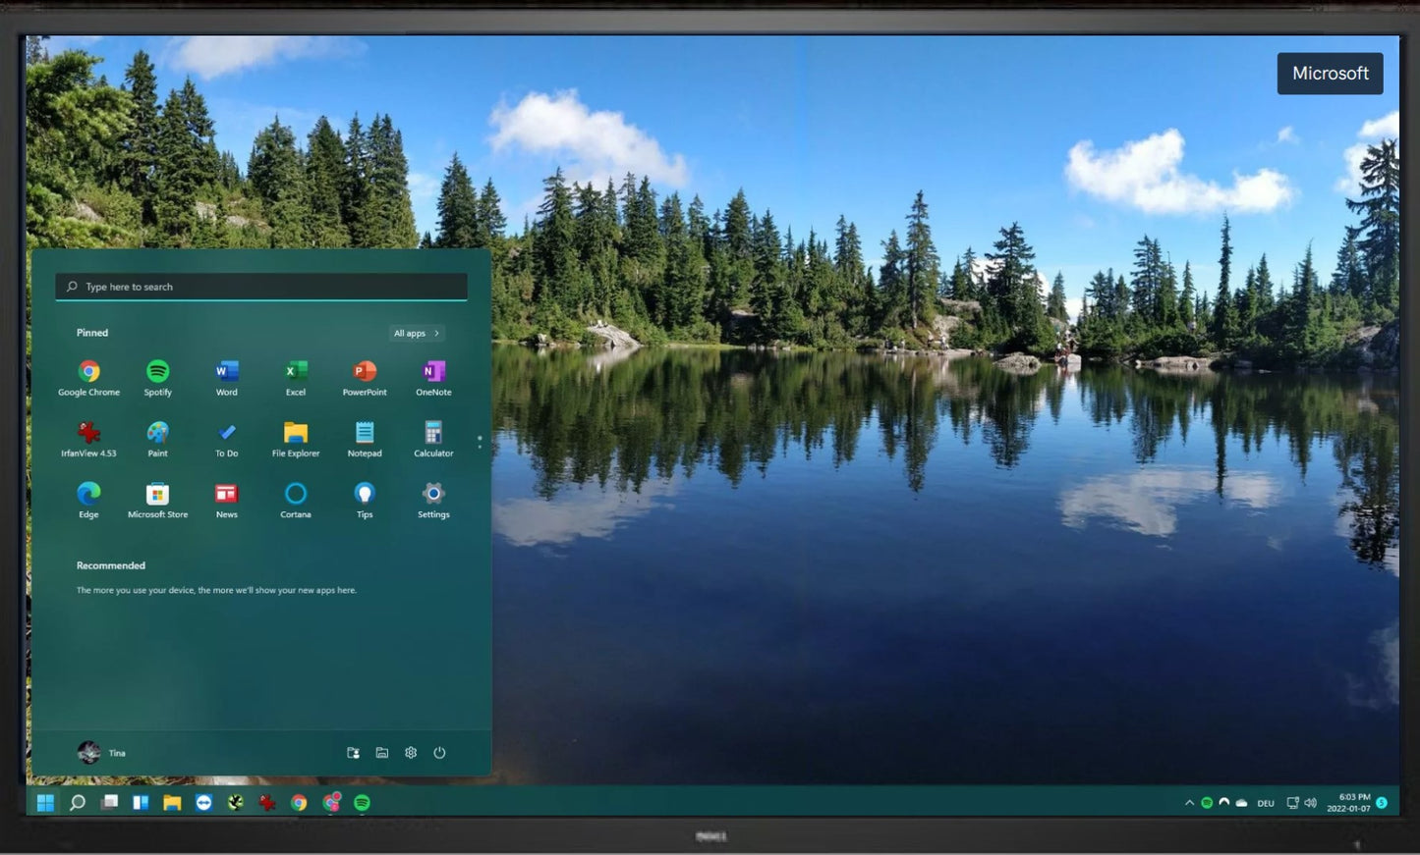Click the TeamViewer icon on the taskbar
The height and width of the screenshot is (855, 1420).
point(203,803)
